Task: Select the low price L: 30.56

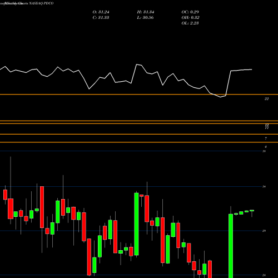Action: click(x=145, y=18)
